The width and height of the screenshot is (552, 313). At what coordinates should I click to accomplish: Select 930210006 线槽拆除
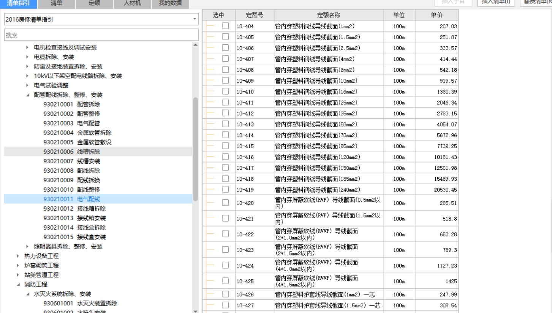tap(72, 152)
